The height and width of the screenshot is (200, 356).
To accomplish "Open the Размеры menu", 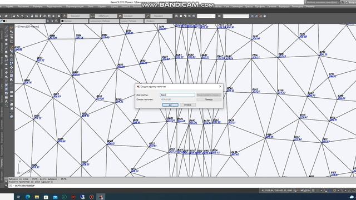I will click(38, 7).
